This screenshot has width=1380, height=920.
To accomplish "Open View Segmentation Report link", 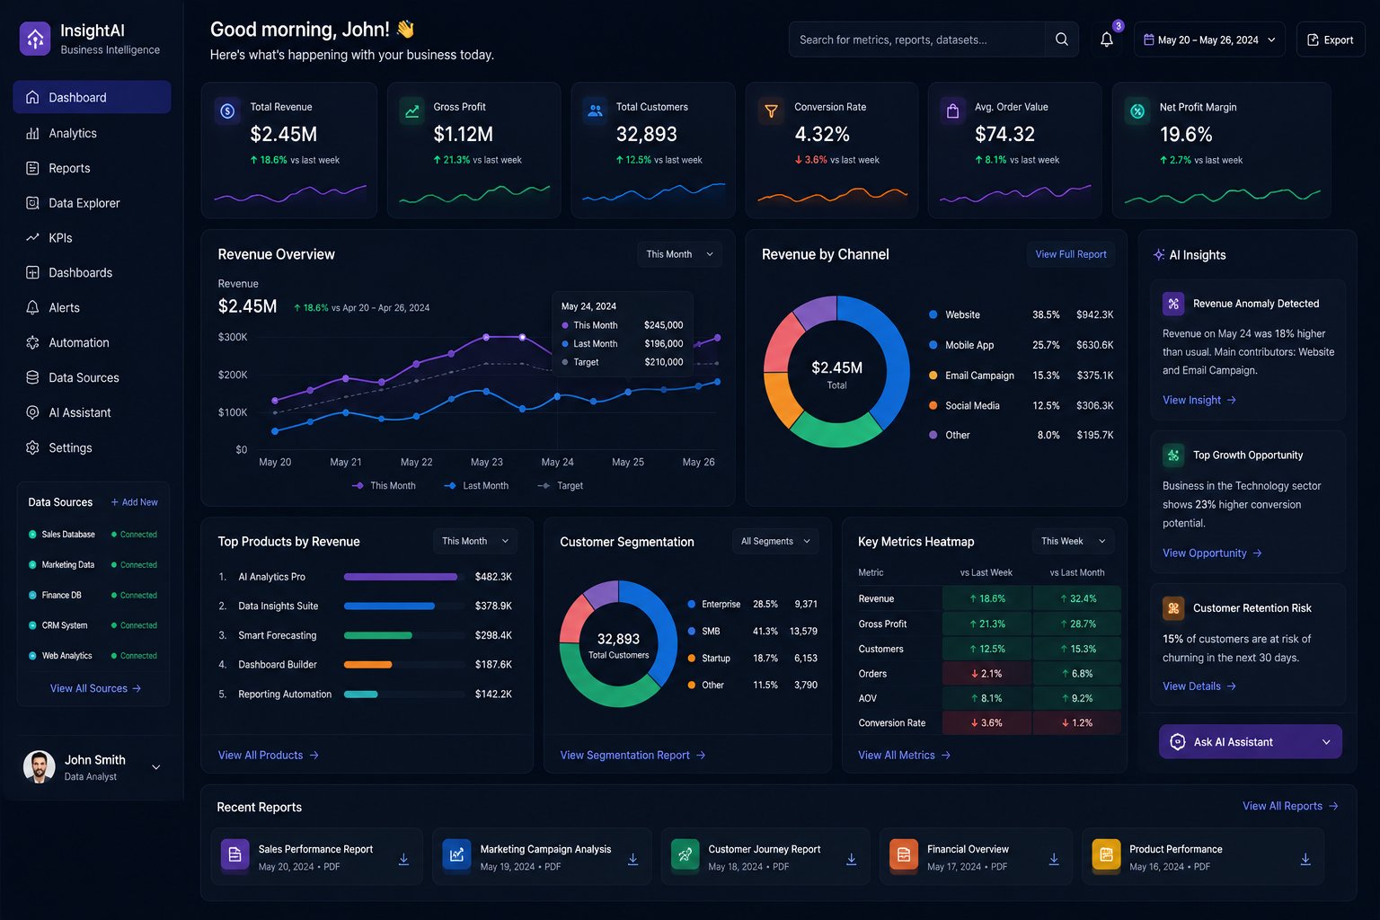I will pos(632,756).
